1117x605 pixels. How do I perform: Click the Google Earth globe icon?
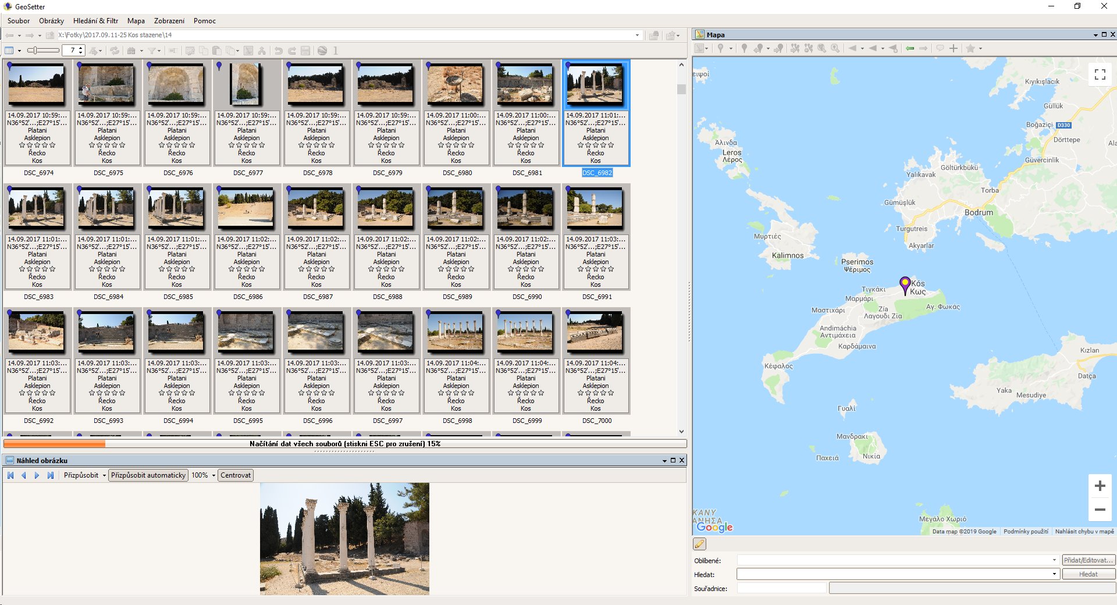pyautogui.click(x=322, y=51)
